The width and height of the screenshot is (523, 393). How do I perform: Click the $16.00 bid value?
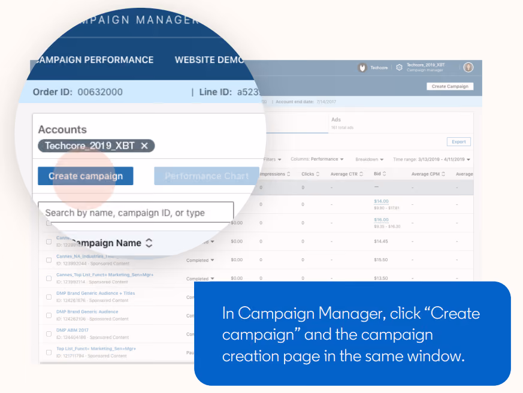[381, 219]
